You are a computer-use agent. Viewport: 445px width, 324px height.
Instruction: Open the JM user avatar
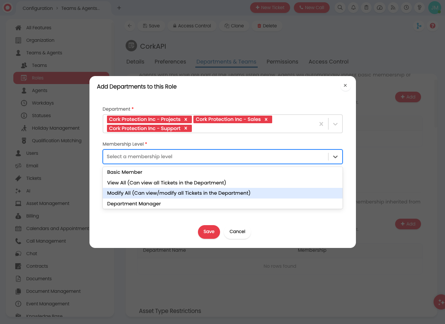434,8
